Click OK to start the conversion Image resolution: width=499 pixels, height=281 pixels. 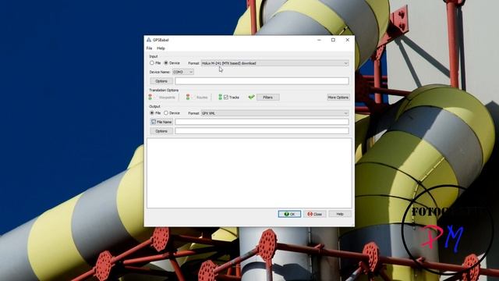pyautogui.click(x=289, y=214)
